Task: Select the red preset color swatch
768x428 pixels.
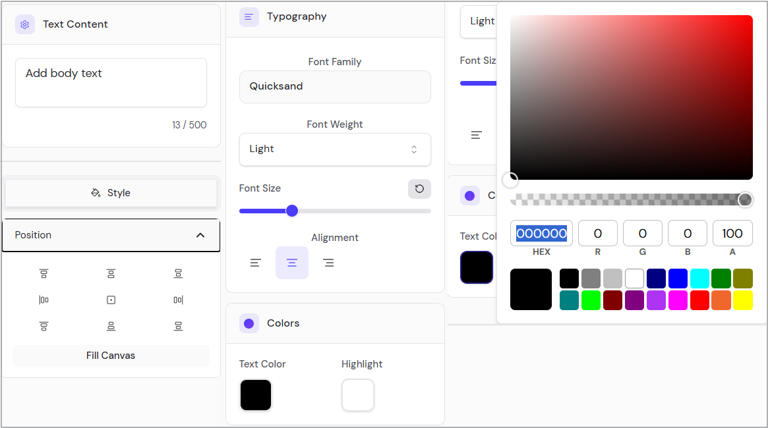Action: 699,300
